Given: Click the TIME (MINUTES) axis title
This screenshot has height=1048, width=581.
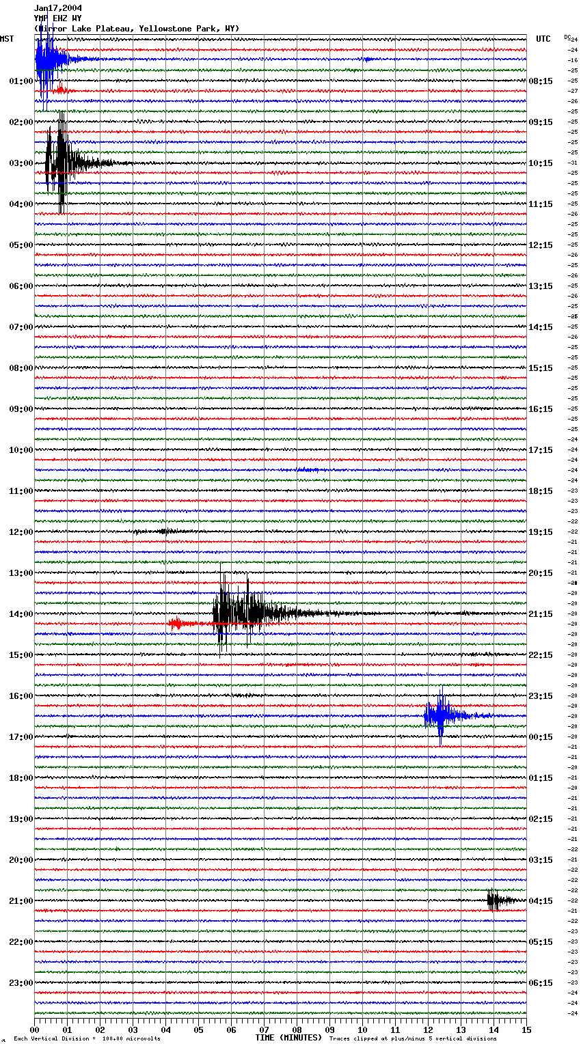Looking at the screenshot, I should coord(288,1038).
